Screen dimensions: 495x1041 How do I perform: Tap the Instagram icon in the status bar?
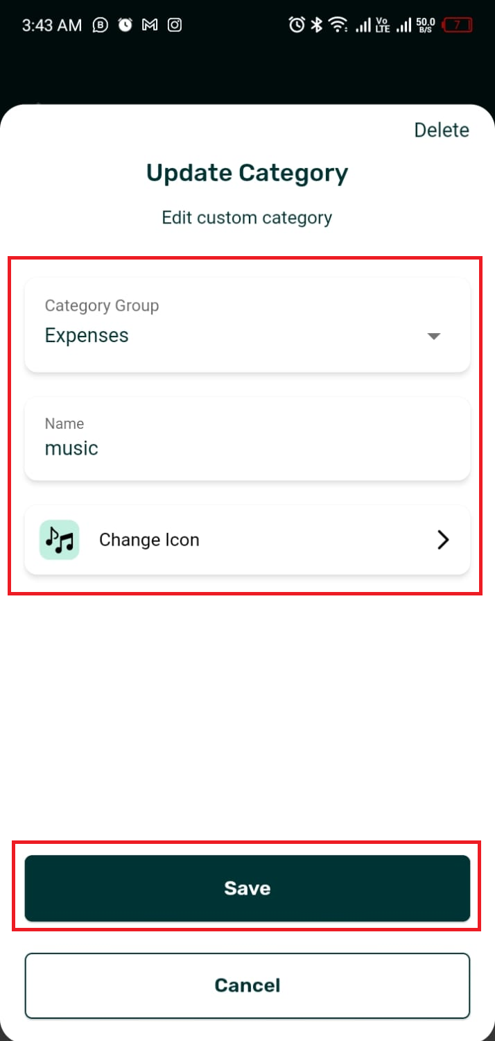tap(175, 25)
